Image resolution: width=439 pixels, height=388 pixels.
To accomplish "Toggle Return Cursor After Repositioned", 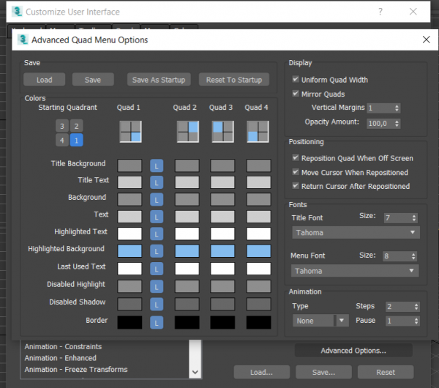I will pos(296,186).
